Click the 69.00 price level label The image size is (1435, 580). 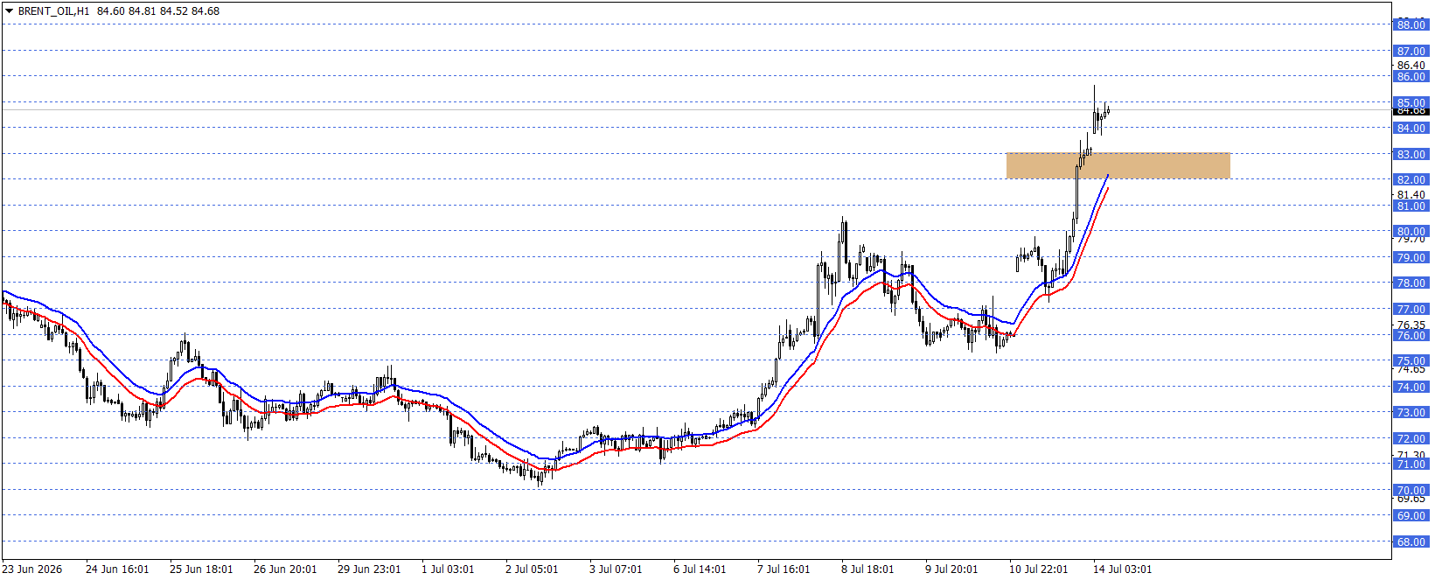[x=1411, y=516]
